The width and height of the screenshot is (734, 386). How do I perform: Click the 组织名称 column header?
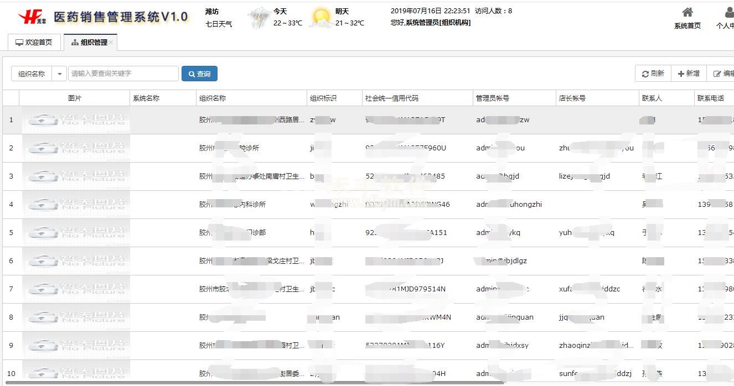[213, 98]
